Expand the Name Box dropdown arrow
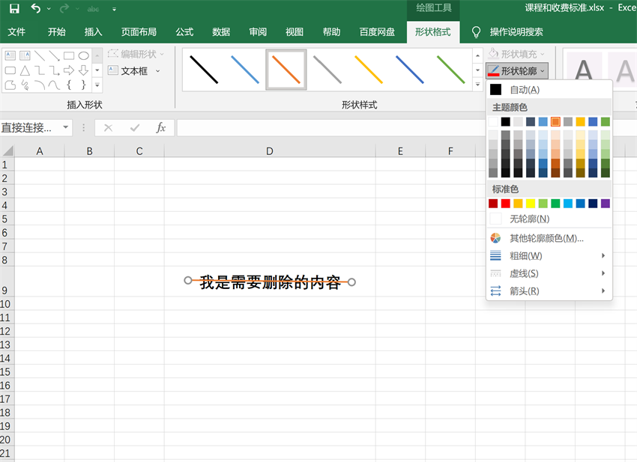 tap(65, 128)
